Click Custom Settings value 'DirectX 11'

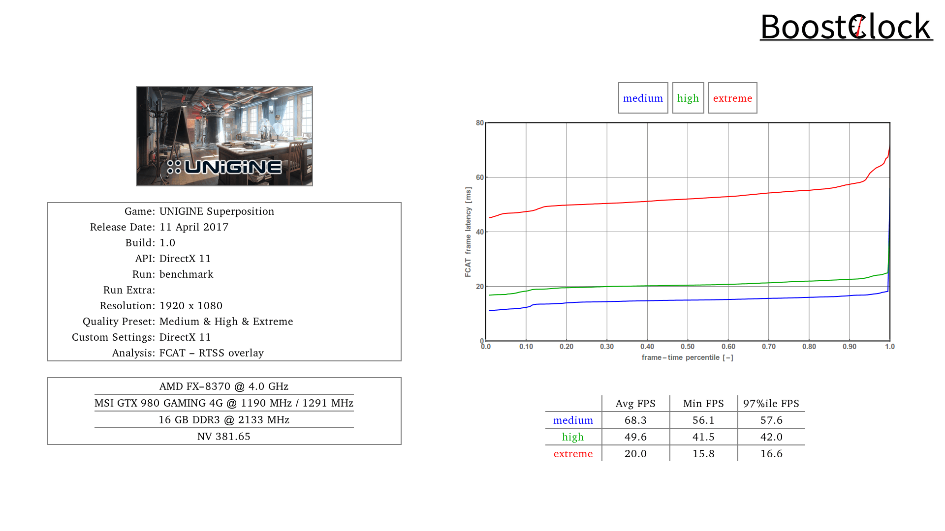(x=185, y=337)
